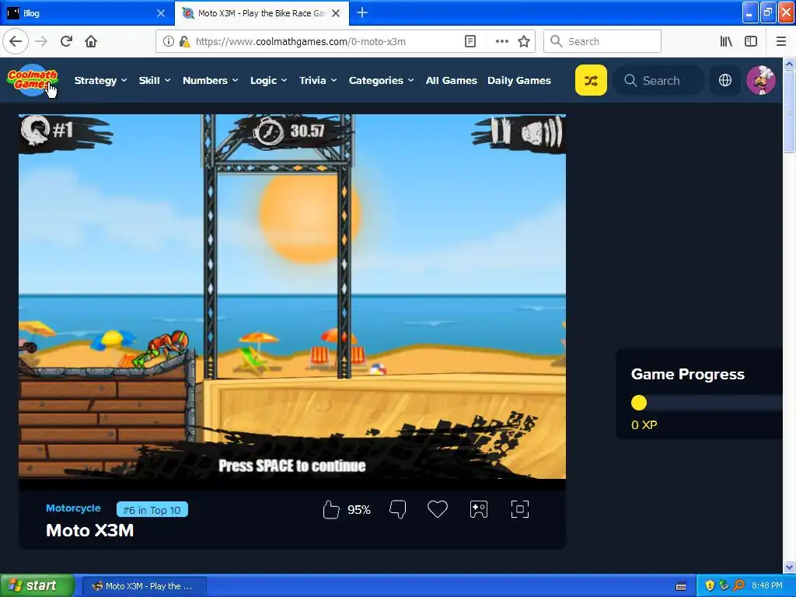Screen dimensions: 796x597
Task: Toggle game sound with the speaker icon
Action: click(542, 131)
